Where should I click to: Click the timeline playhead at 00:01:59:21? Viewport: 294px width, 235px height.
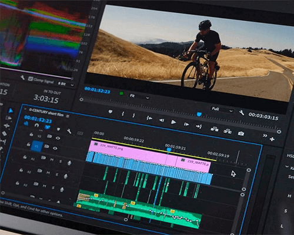pos(169,150)
